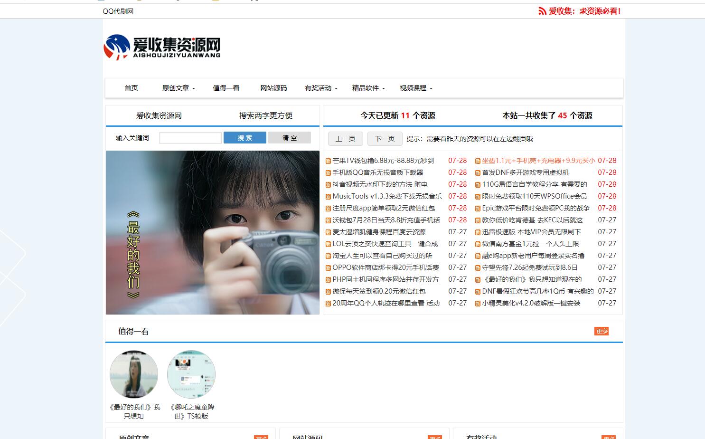Expand the 原创文章 dropdown menu
Image resolution: width=705 pixels, height=439 pixels.
click(x=179, y=88)
